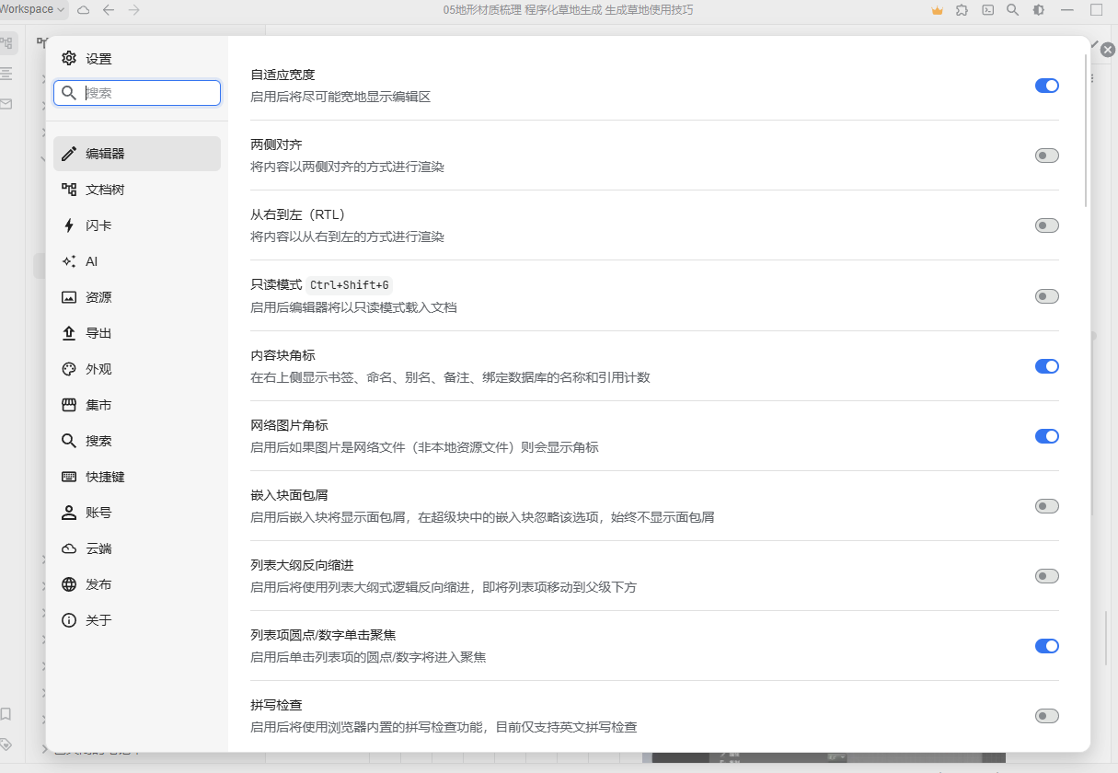Open the command palette terminal icon

[x=987, y=10]
